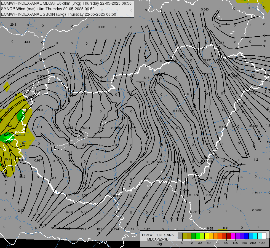Click the dark green legend swatch
270x248 pixels.
(194, 236)
